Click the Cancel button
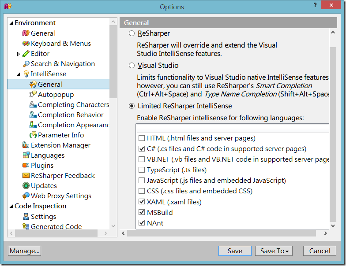 coord(320,251)
